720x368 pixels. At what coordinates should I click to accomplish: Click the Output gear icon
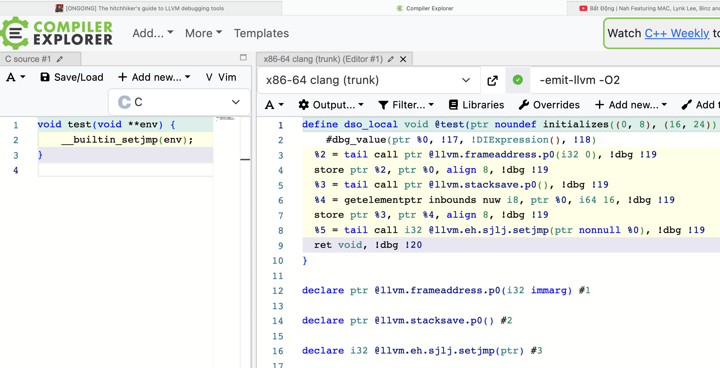[304, 105]
